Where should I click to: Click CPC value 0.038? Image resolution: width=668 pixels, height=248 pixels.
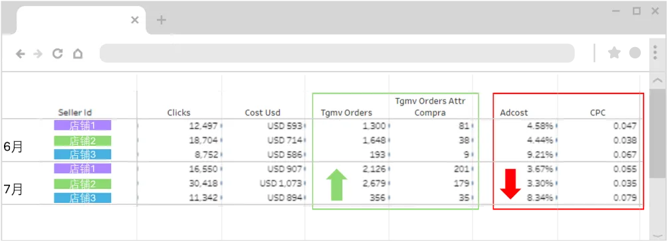(x=625, y=140)
